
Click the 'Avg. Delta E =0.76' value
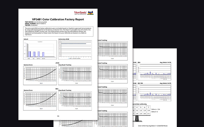click(165, 62)
